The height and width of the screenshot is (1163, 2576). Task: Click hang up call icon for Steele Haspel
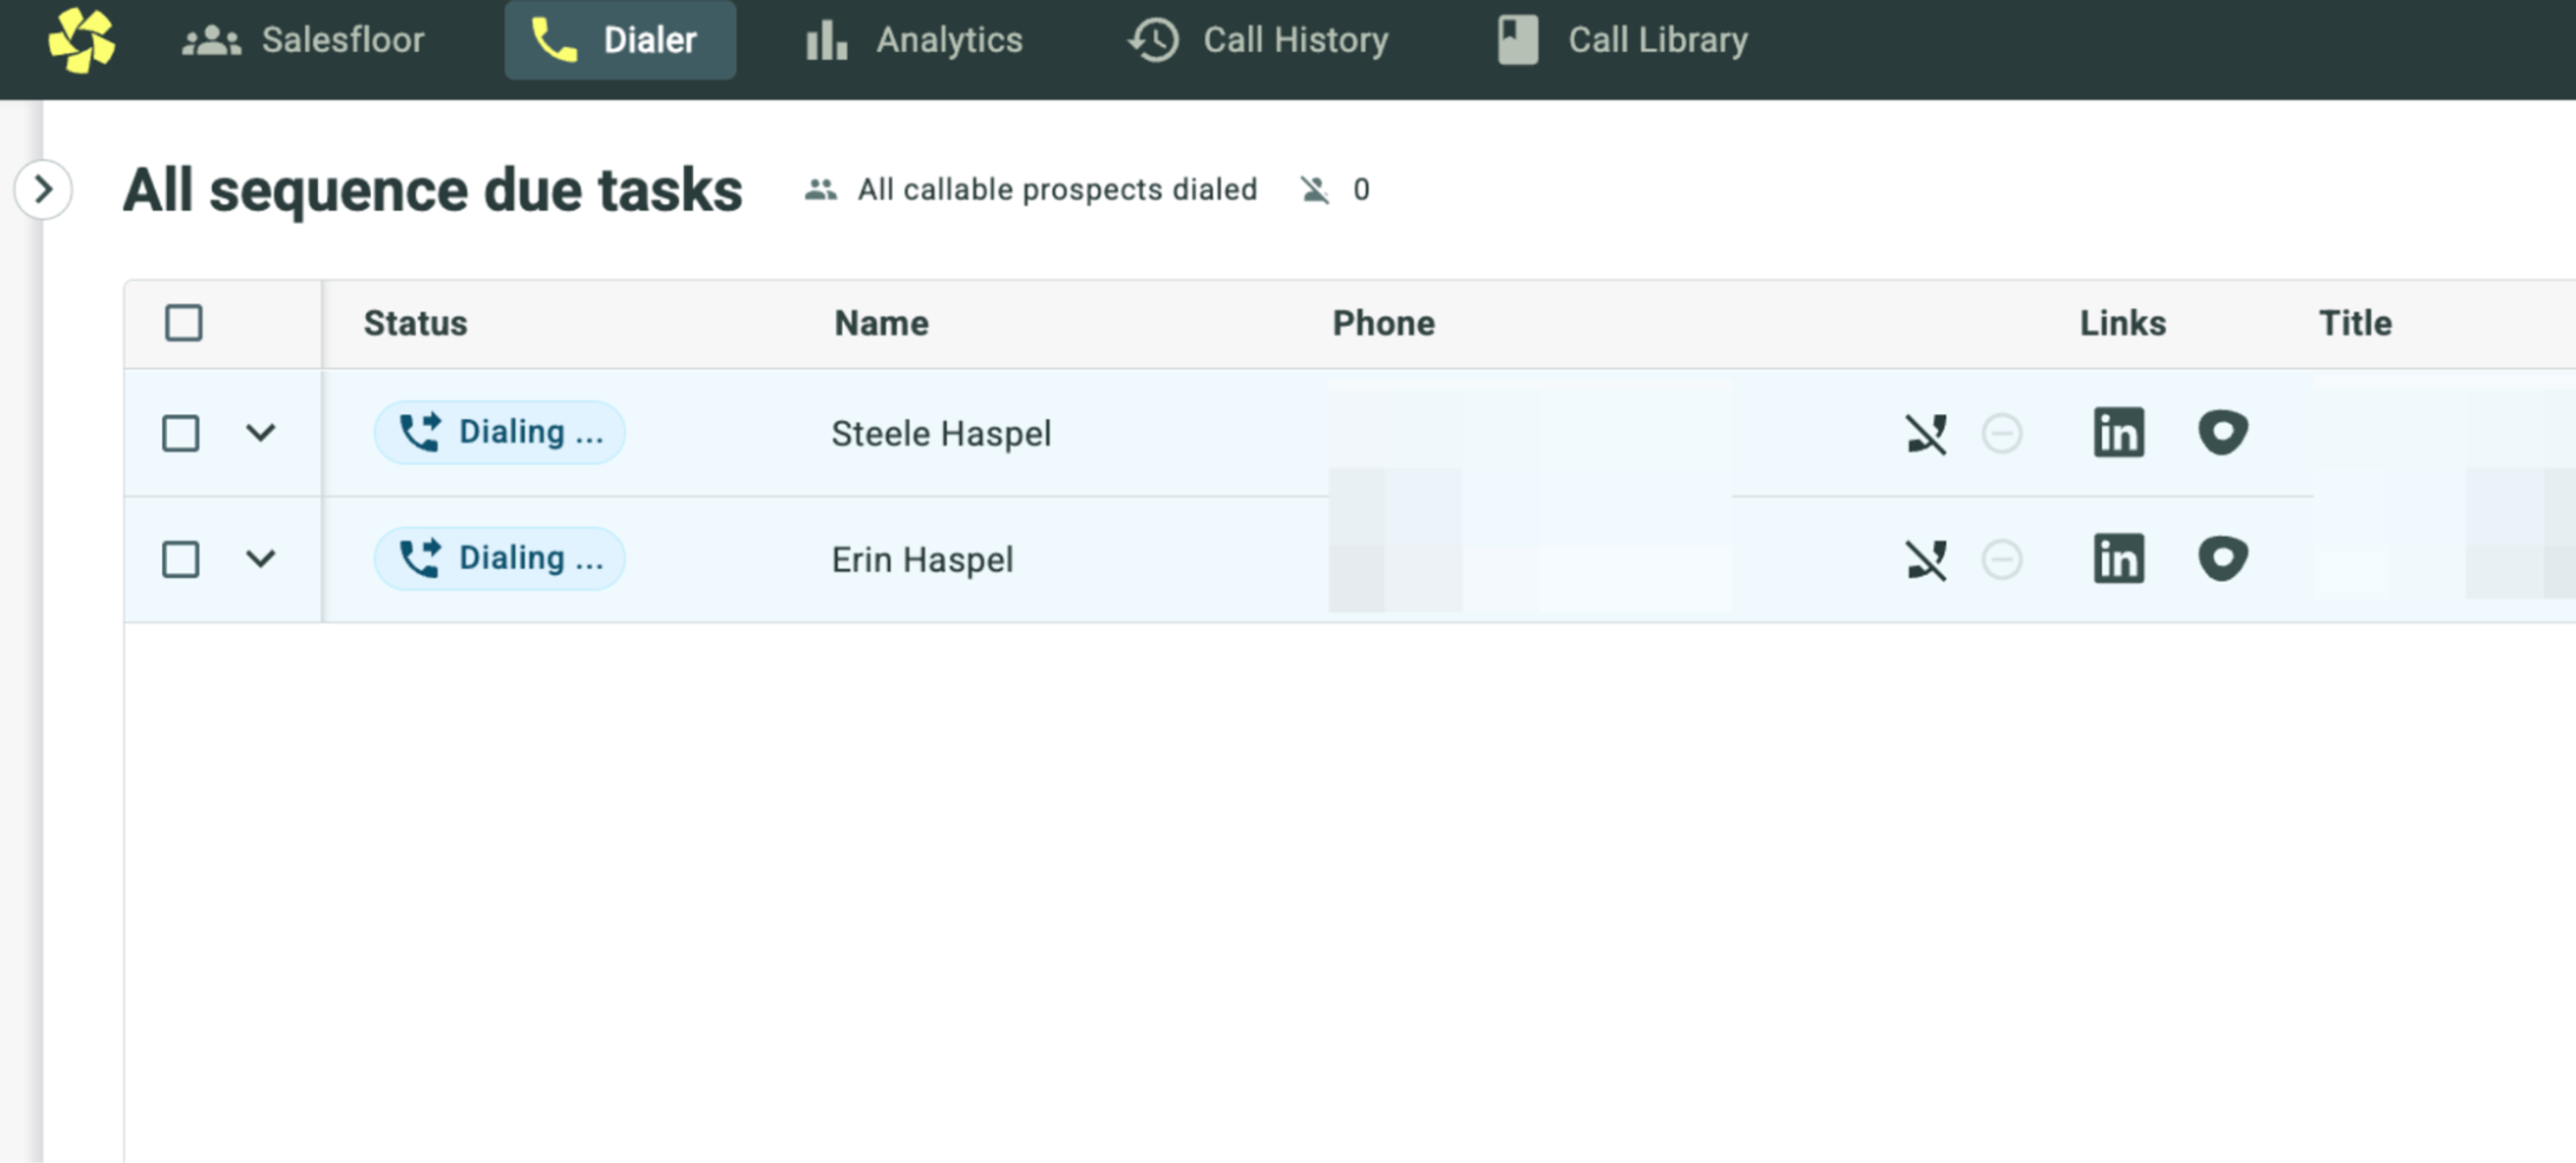(1925, 434)
